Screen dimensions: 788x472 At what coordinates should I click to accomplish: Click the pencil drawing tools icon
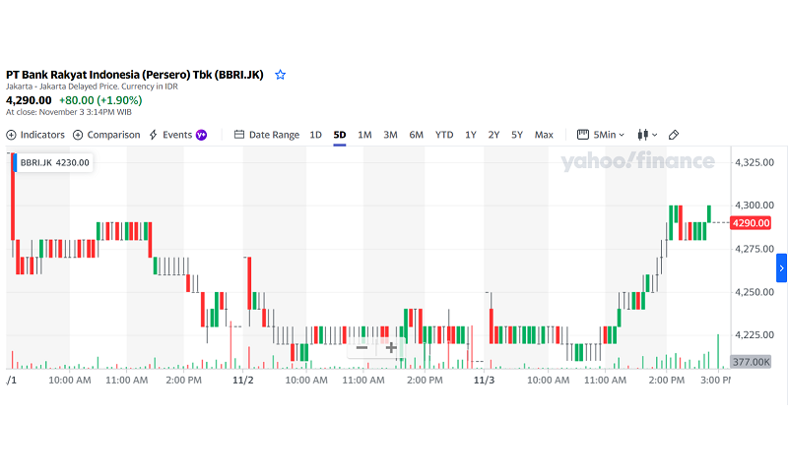674,135
